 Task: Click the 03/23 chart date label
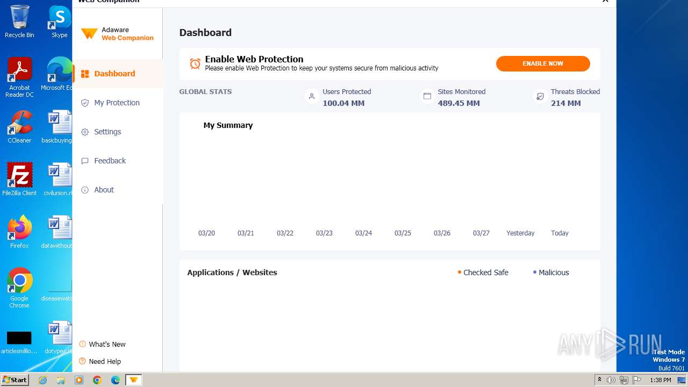(324, 233)
